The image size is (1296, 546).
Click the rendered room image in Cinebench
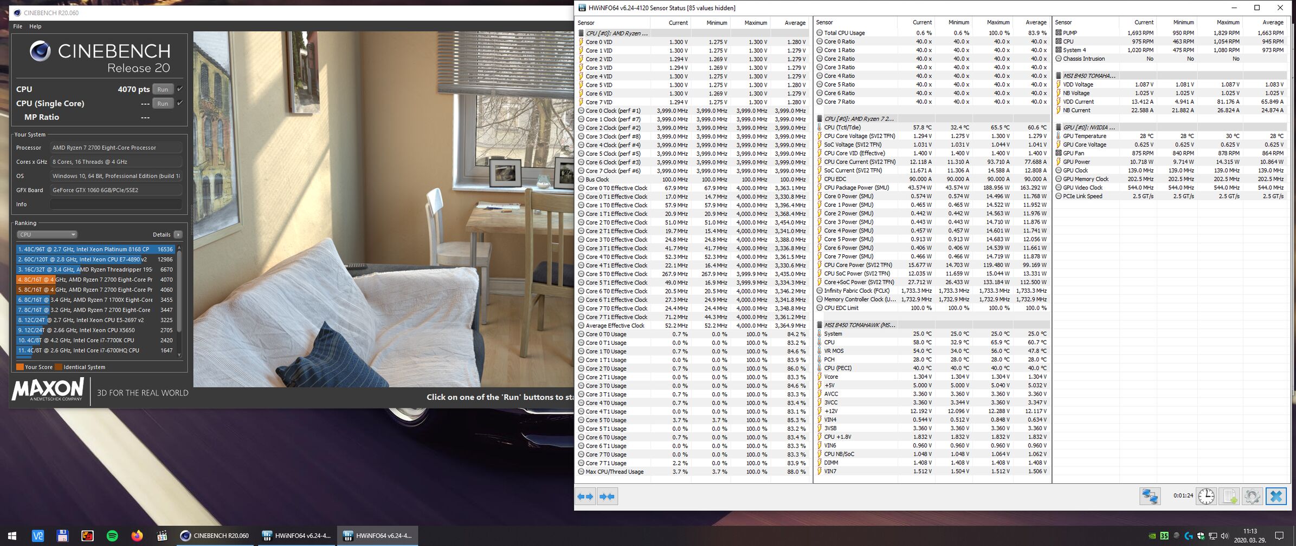click(384, 209)
